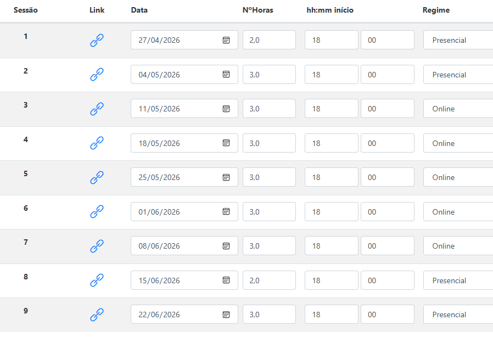The width and height of the screenshot is (493, 337).
Task: Expand the Regime dropdown for session 8
Action: point(458,280)
